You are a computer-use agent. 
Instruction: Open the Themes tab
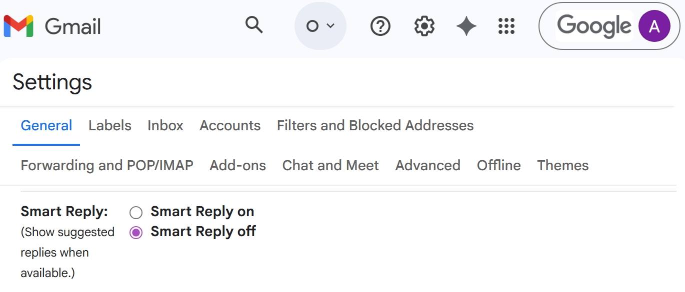coord(562,165)
